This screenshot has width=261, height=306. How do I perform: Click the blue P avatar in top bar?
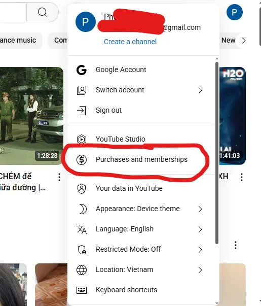point(235,12)
